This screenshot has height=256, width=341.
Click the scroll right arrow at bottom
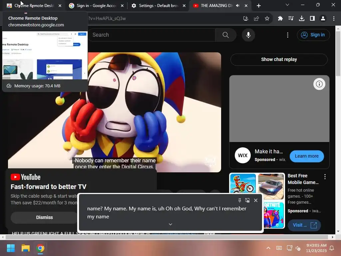[333, 237]
